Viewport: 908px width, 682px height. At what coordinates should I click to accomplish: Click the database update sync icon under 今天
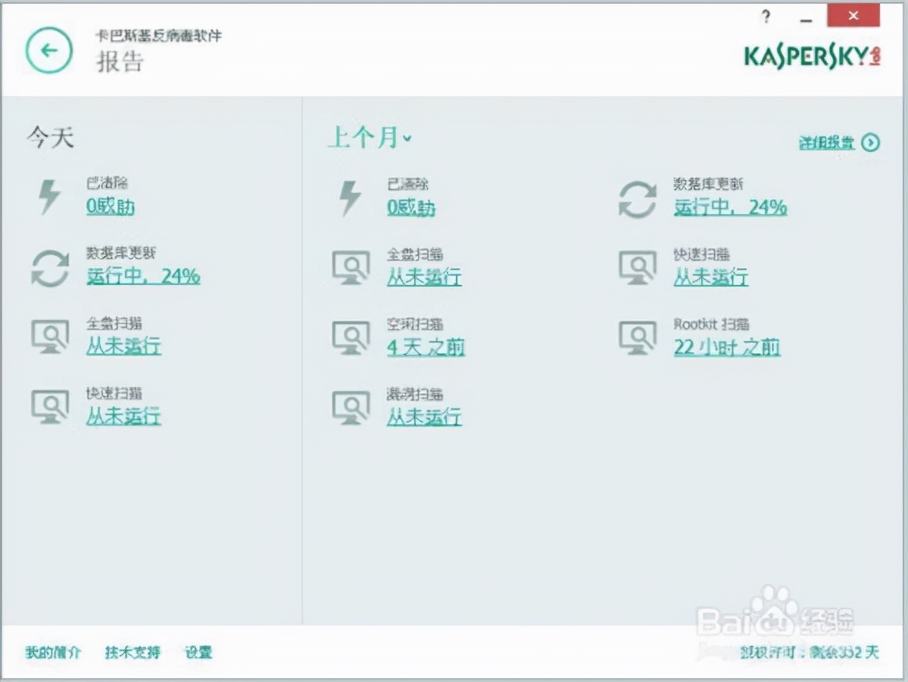[x=49, y=267]
